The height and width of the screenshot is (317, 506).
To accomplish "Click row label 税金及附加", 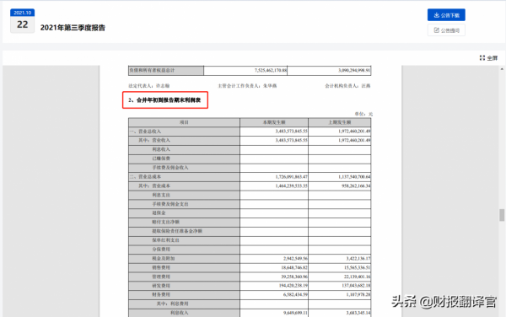I will coord(164,258).
